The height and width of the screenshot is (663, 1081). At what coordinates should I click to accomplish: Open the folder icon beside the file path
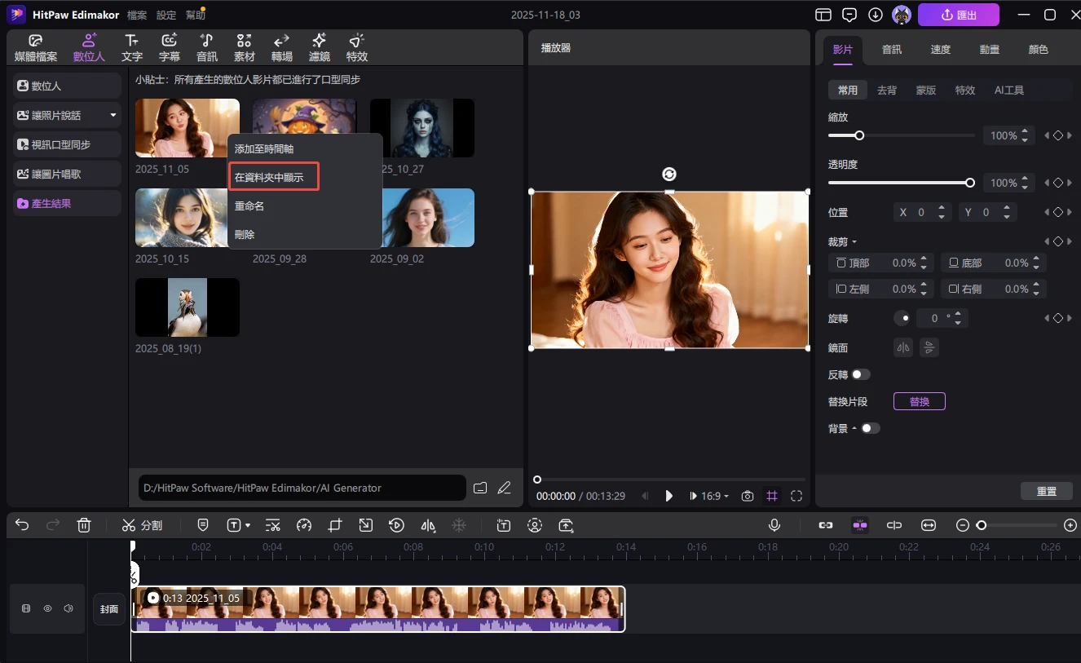coord(480,488)
